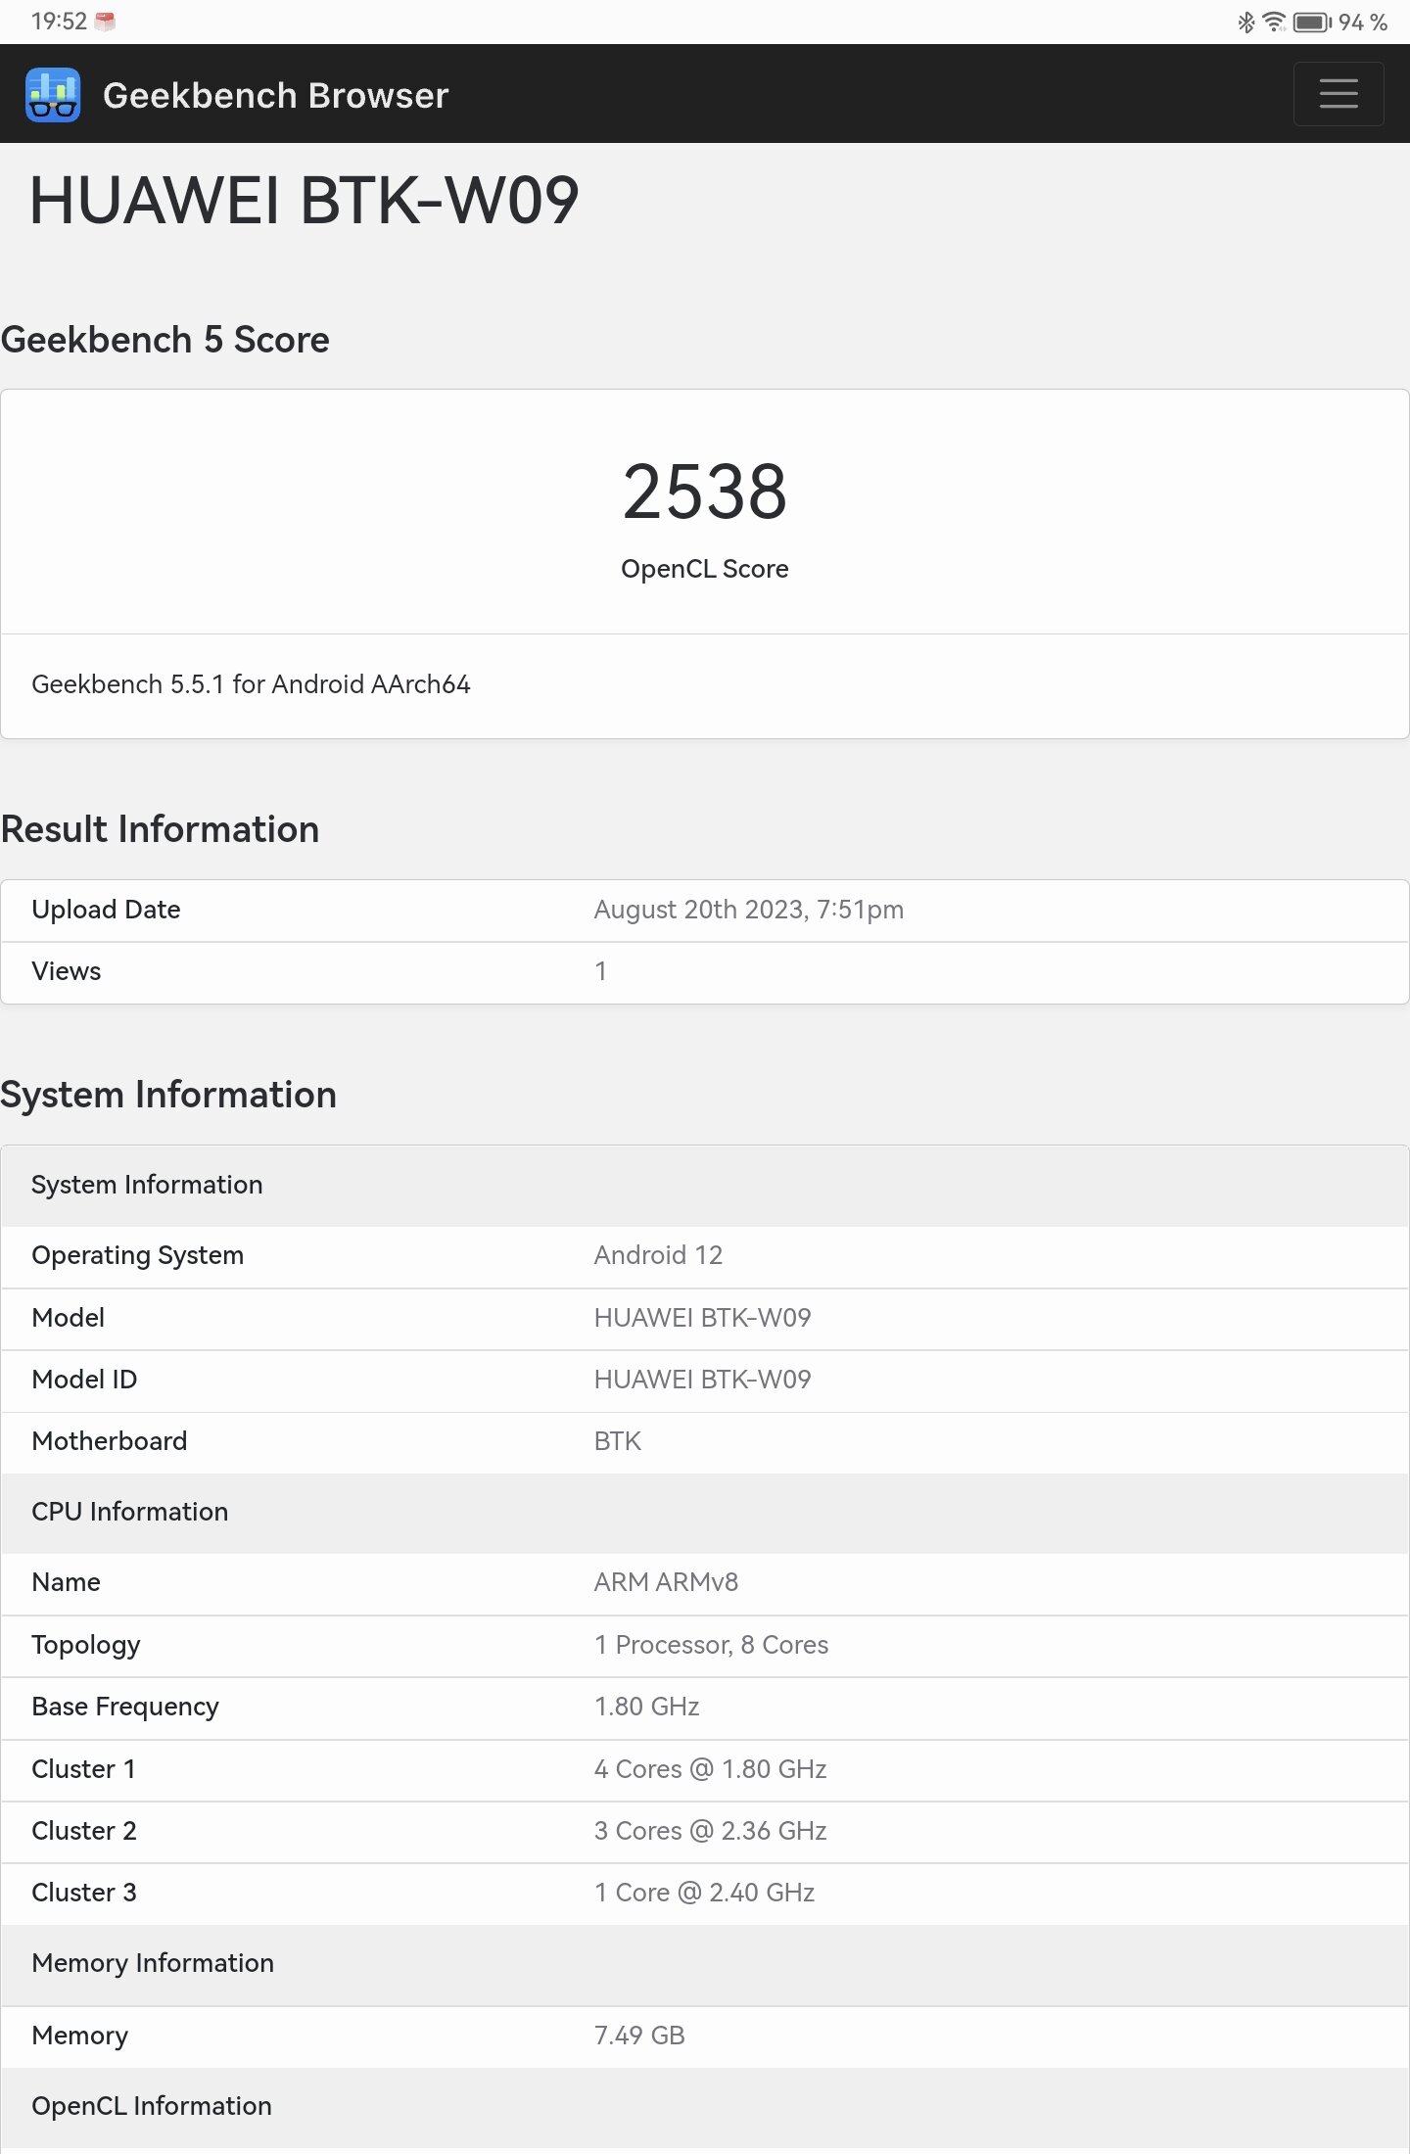Select the 1 Processor, 8 Cores value

(711, 1645)
